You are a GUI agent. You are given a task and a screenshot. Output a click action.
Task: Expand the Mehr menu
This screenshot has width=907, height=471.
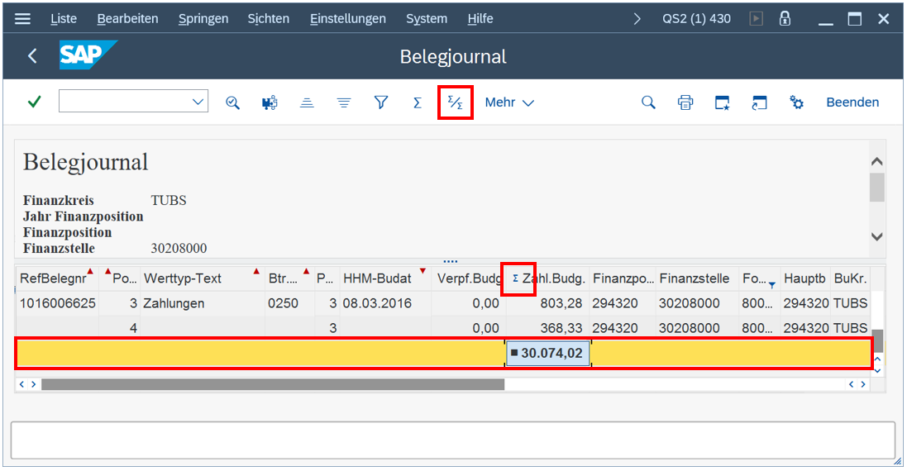click(509, 102)
